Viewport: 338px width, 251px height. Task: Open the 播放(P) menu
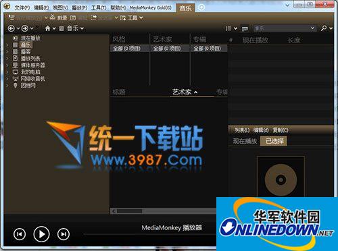point(80,8)
